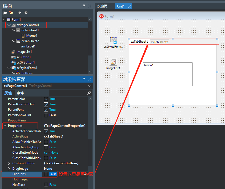Click the scGPButton1 node icon in tree
The height and width of the screenshot is (189, 225).
pyautogui.click(x=13, y=63)
